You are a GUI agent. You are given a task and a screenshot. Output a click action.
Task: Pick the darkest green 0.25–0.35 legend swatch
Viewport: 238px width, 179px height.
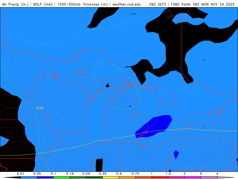point(94,178)
